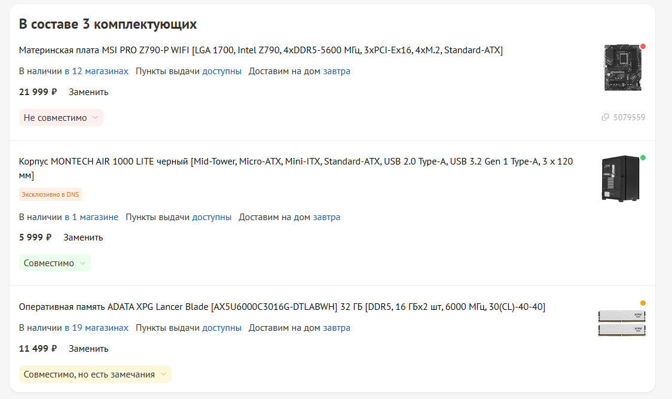
Task: Replace the MONTECH case via 'Заменить'
Action: click(x=83, y=237)
